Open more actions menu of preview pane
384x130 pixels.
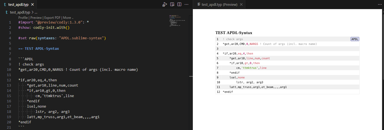pyautogui.click(x=380, y=4)
